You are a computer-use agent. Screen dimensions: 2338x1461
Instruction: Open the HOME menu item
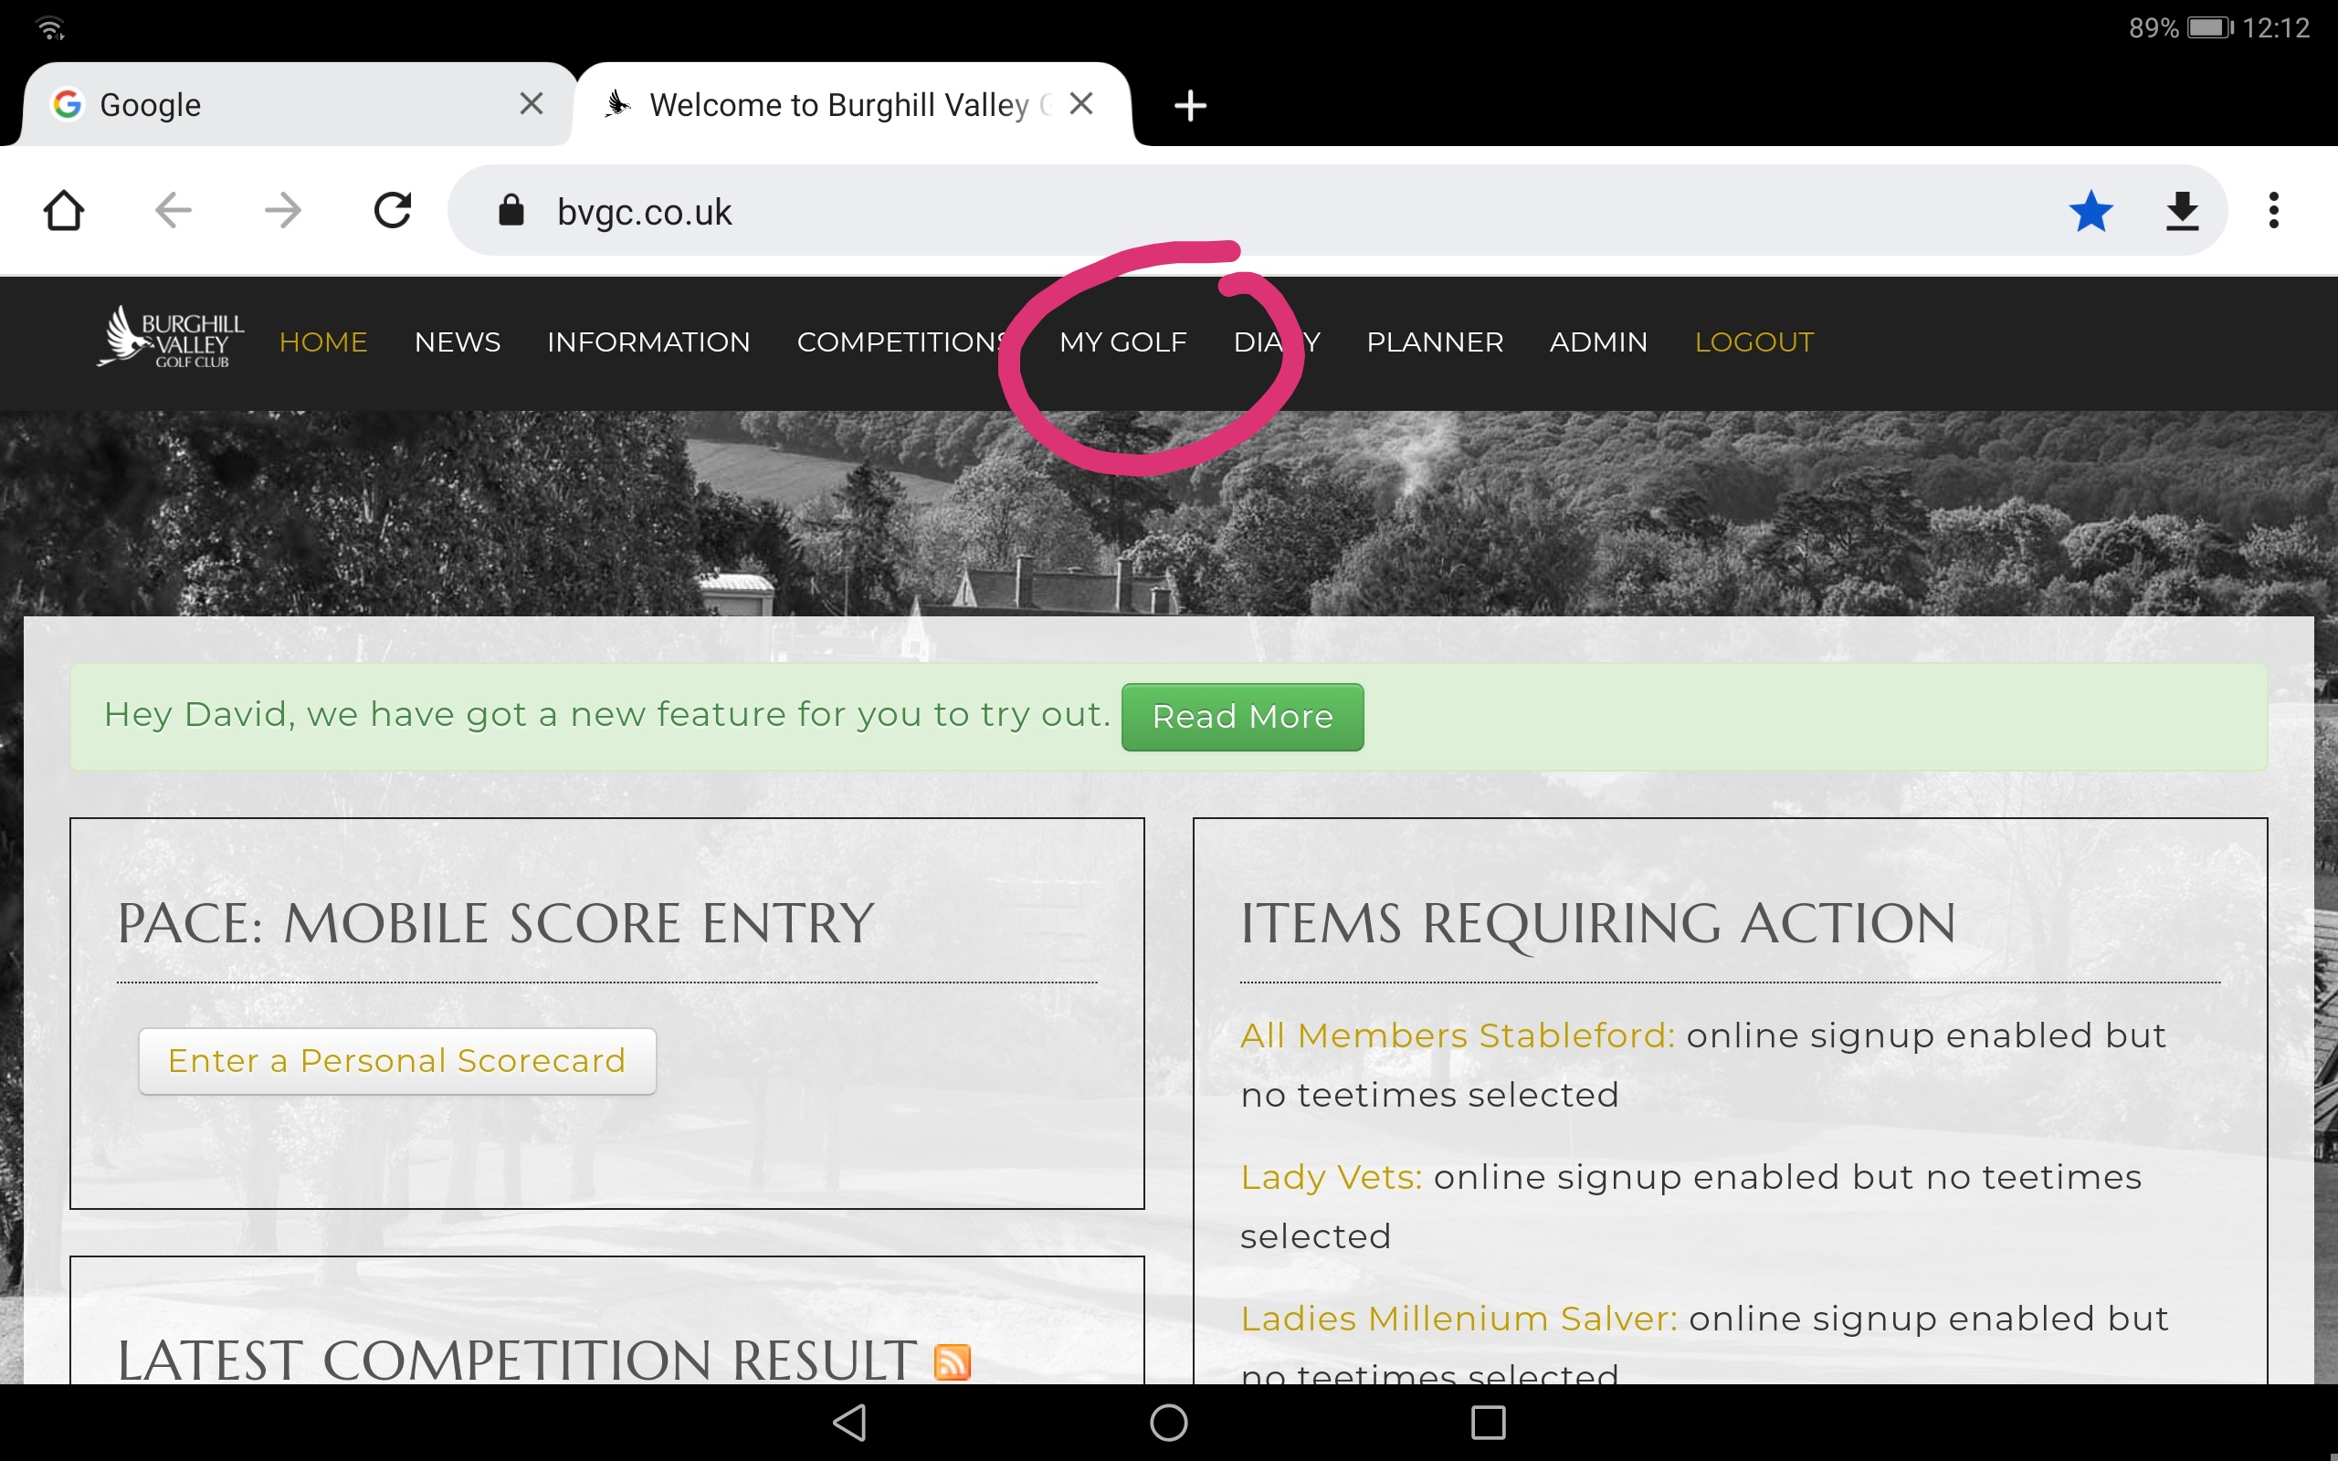[x=323, y=342]
